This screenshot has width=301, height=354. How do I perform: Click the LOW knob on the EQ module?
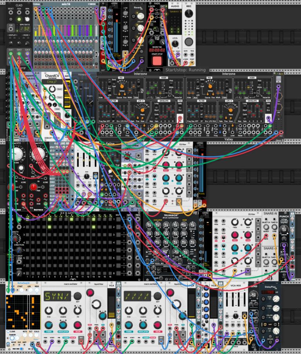(125, 13)
